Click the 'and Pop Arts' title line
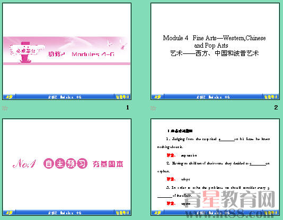283x220 pixels. point(211,45)
